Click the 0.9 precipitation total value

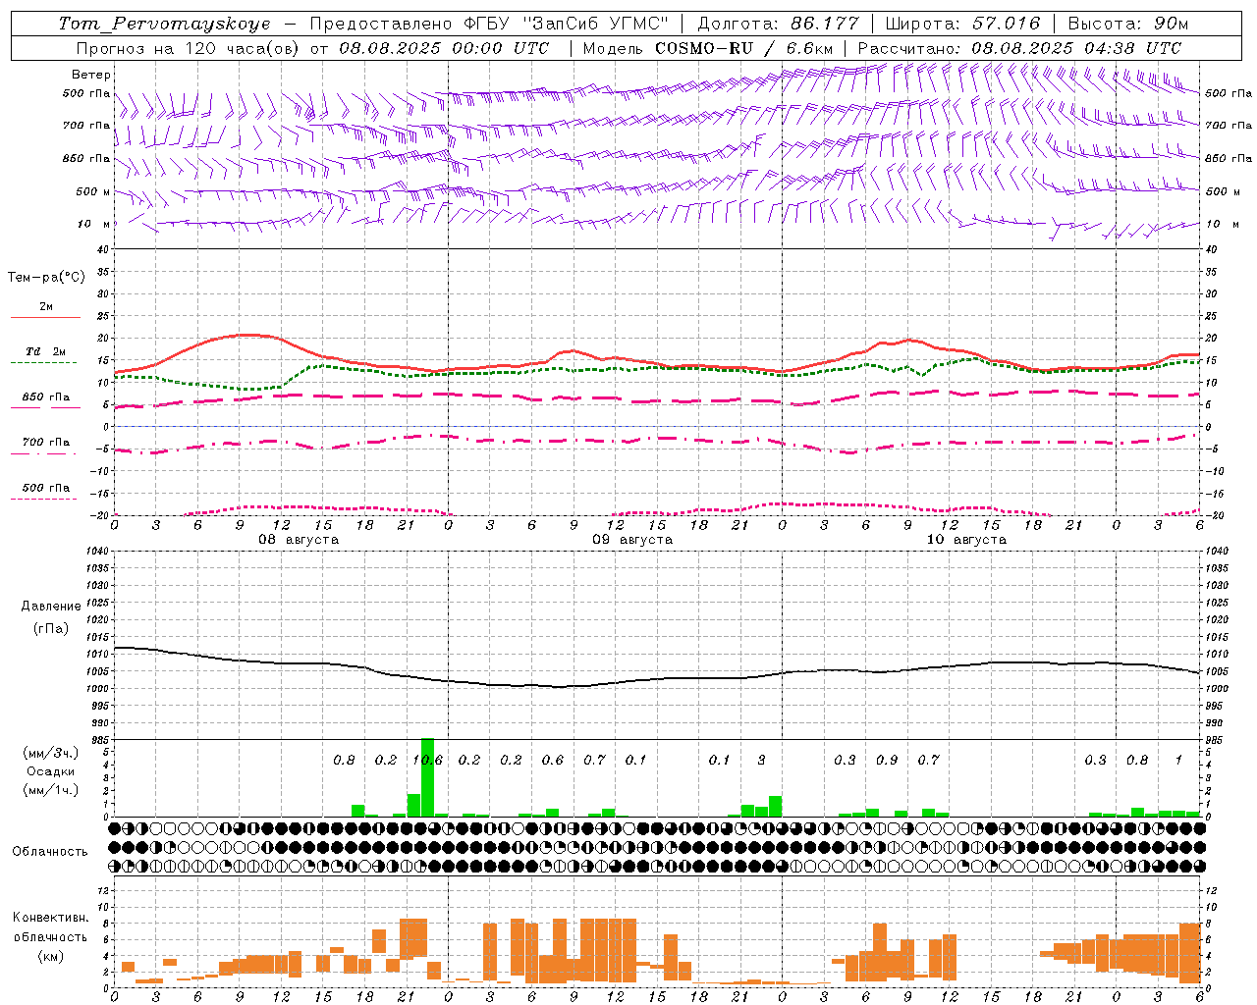coord(887,760)
